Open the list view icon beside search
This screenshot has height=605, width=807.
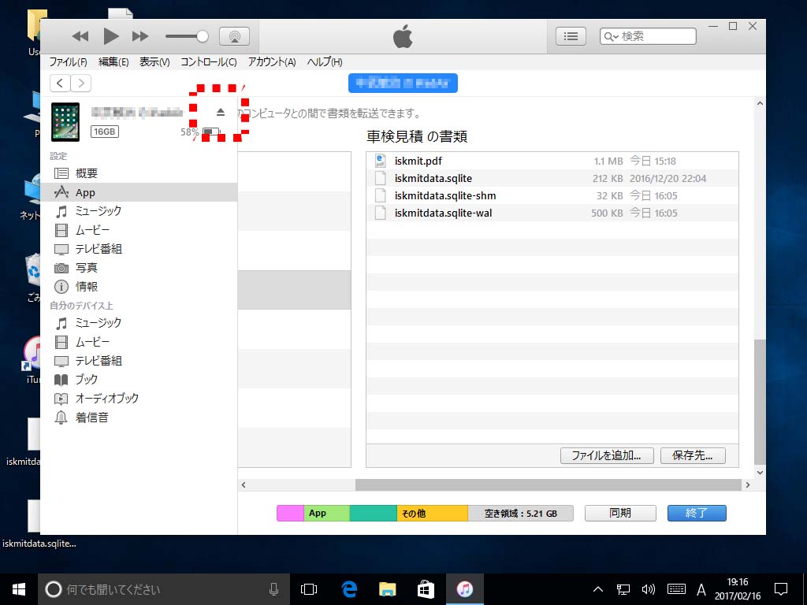point(571,36)
